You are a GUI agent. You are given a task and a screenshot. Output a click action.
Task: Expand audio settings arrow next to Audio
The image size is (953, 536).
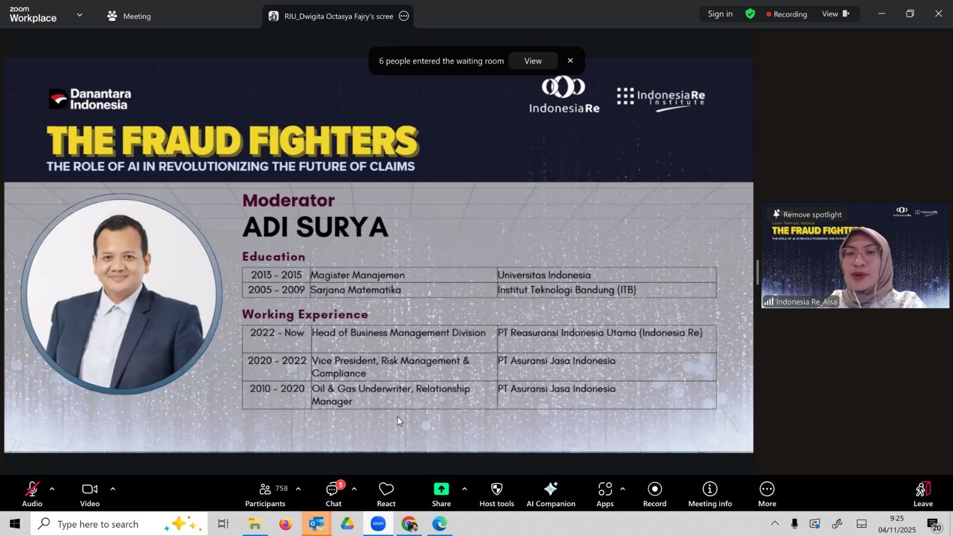click(52, 489)
